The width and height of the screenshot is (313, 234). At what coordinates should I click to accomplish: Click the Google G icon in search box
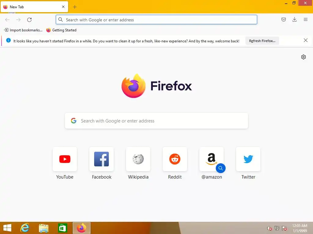coord(74,121)
